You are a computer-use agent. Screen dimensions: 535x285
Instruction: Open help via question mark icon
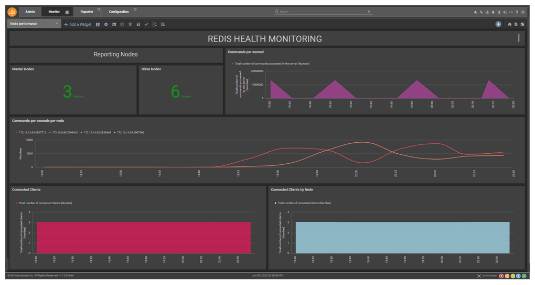tap(517, 12)
